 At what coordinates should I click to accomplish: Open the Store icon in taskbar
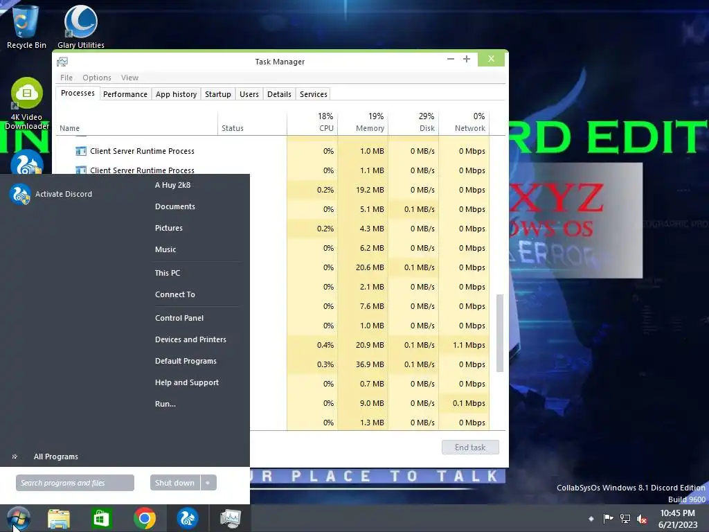(101, 518)
